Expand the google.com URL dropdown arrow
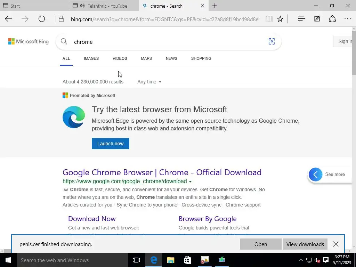The image size is (356, 267). 190,181
